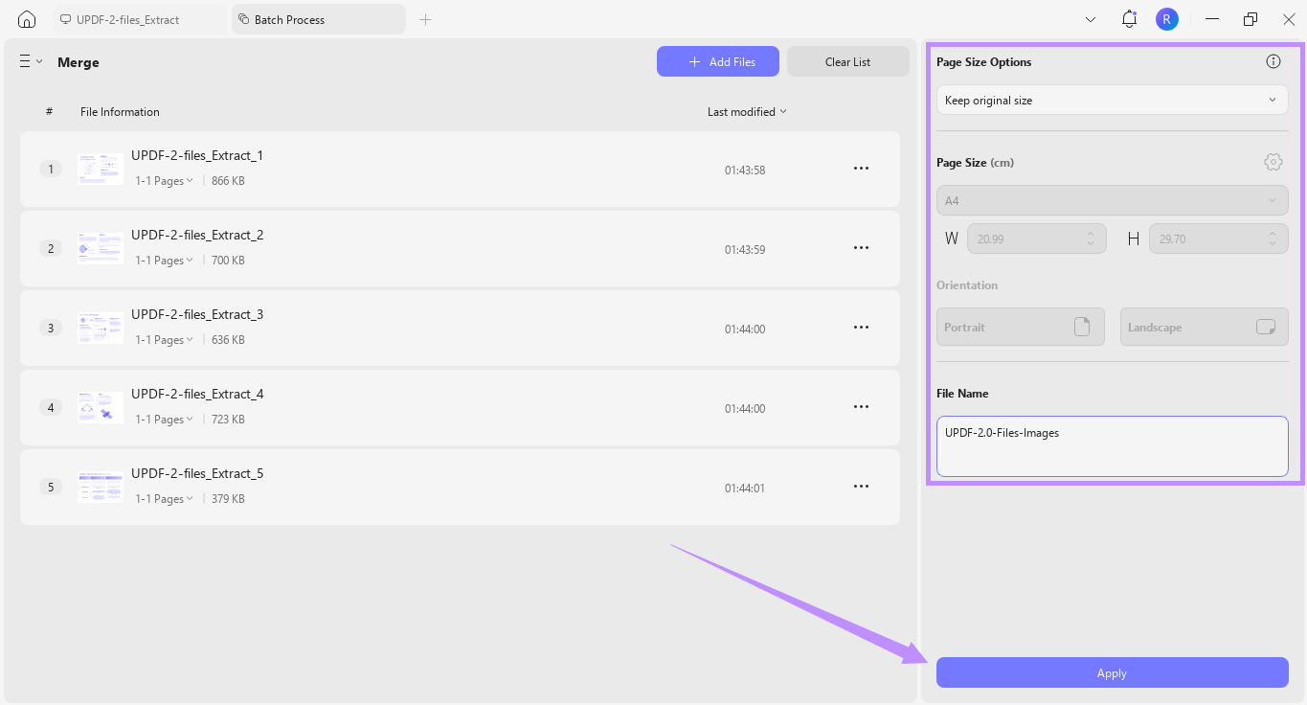Open more options for UPDF-2-files_Extract_5

pos(861,486)
